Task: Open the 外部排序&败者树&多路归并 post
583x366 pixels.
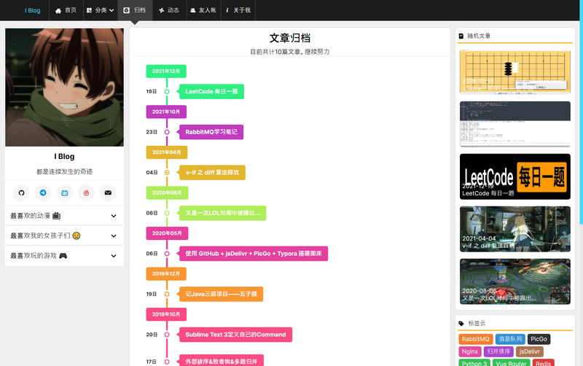Action: [222, 360]
